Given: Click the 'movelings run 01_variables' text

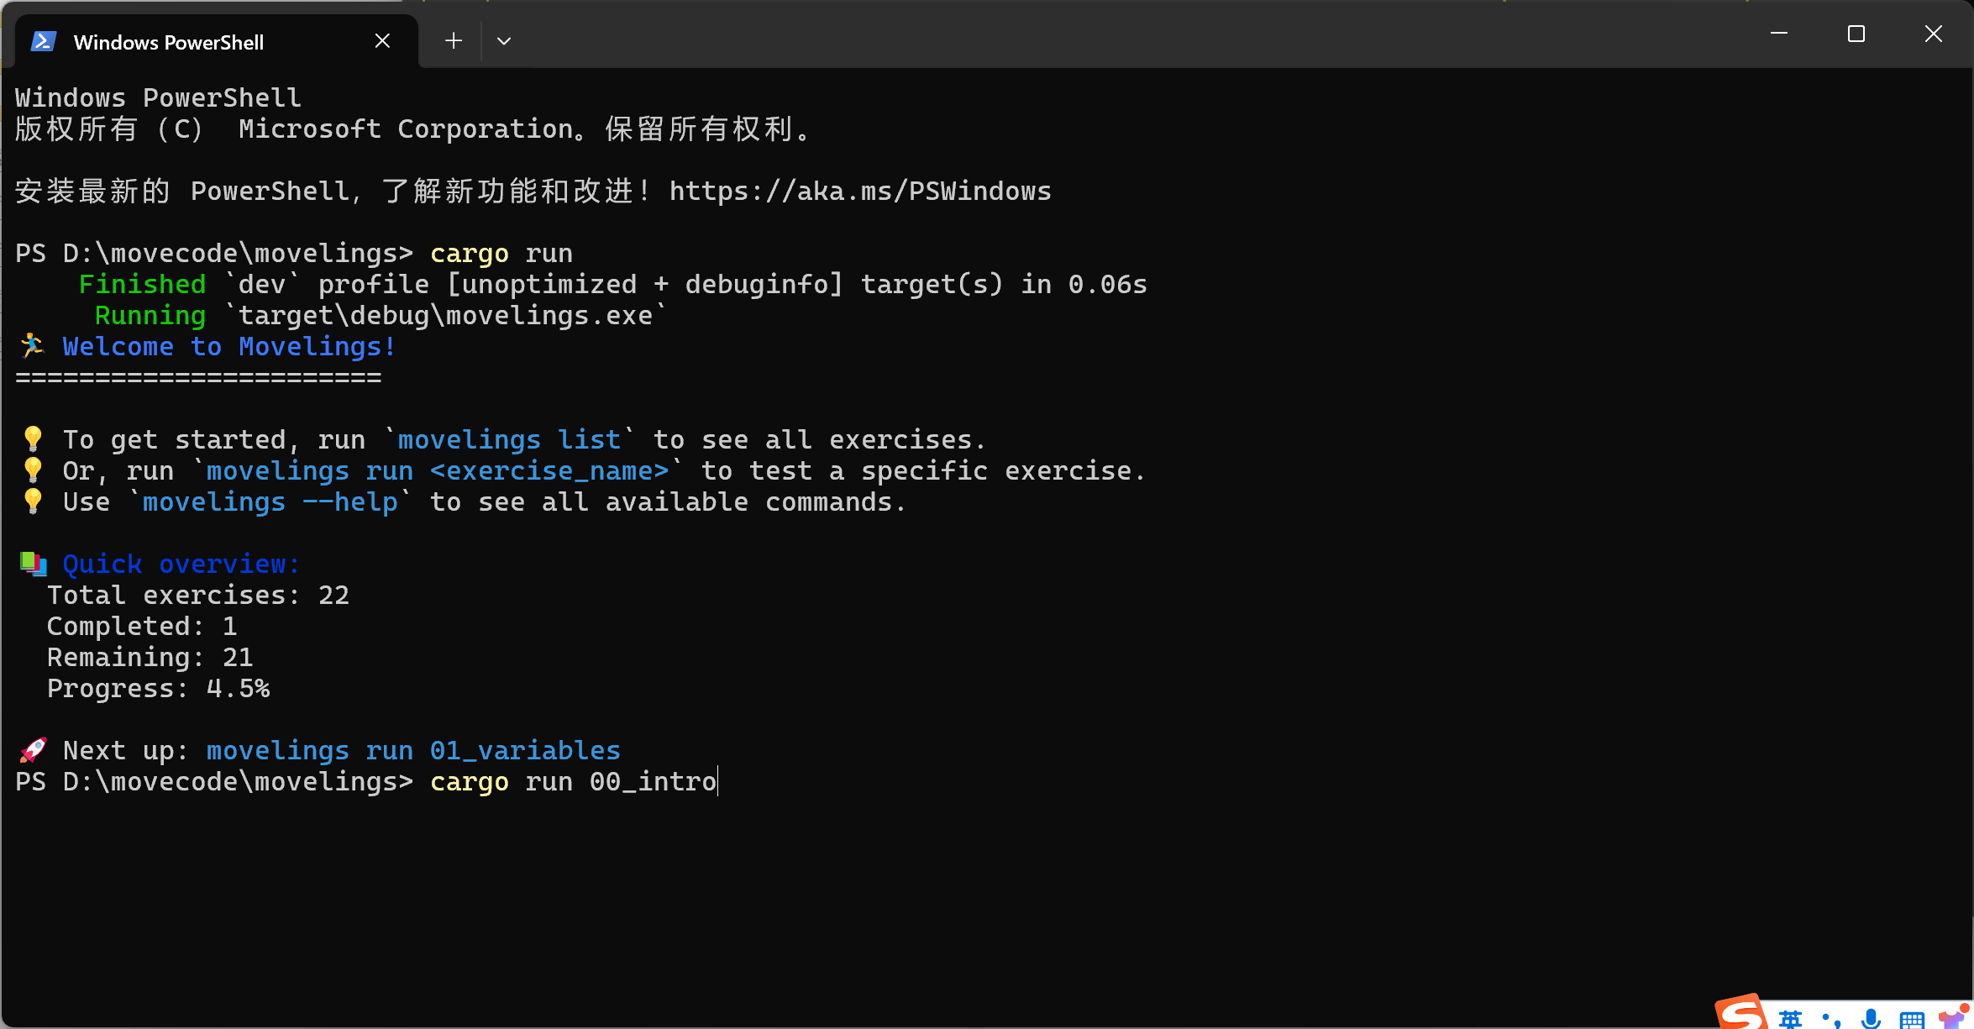Looking at the screenshot, I should coord(413,750).
